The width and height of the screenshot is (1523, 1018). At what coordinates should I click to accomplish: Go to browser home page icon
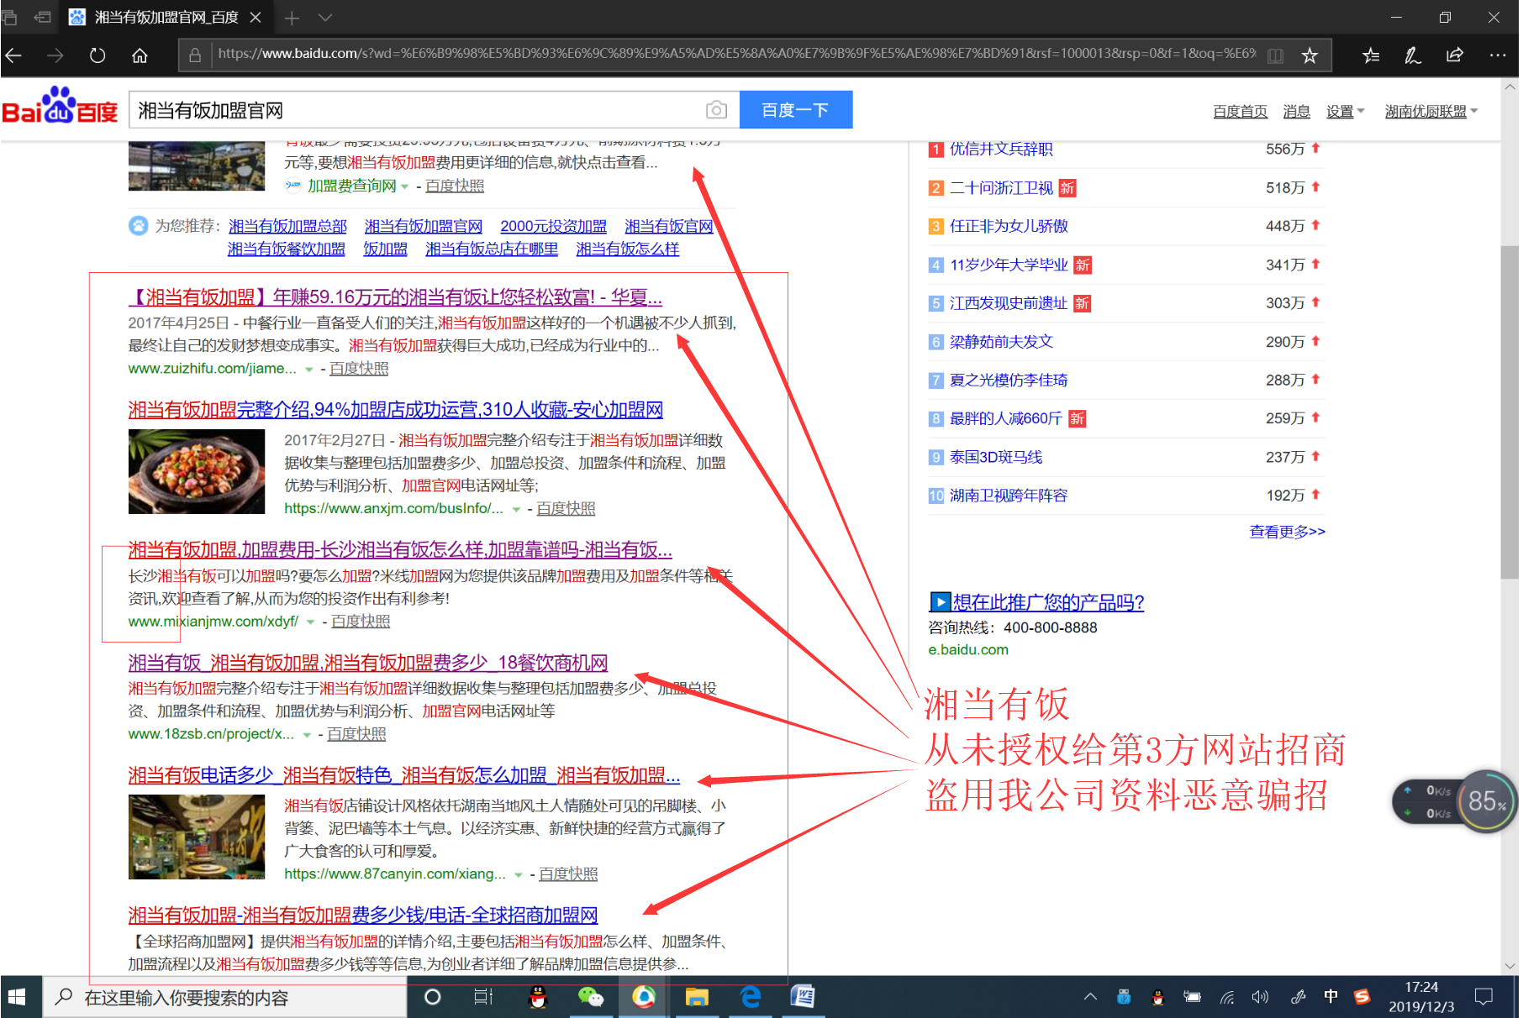(140, 55)
